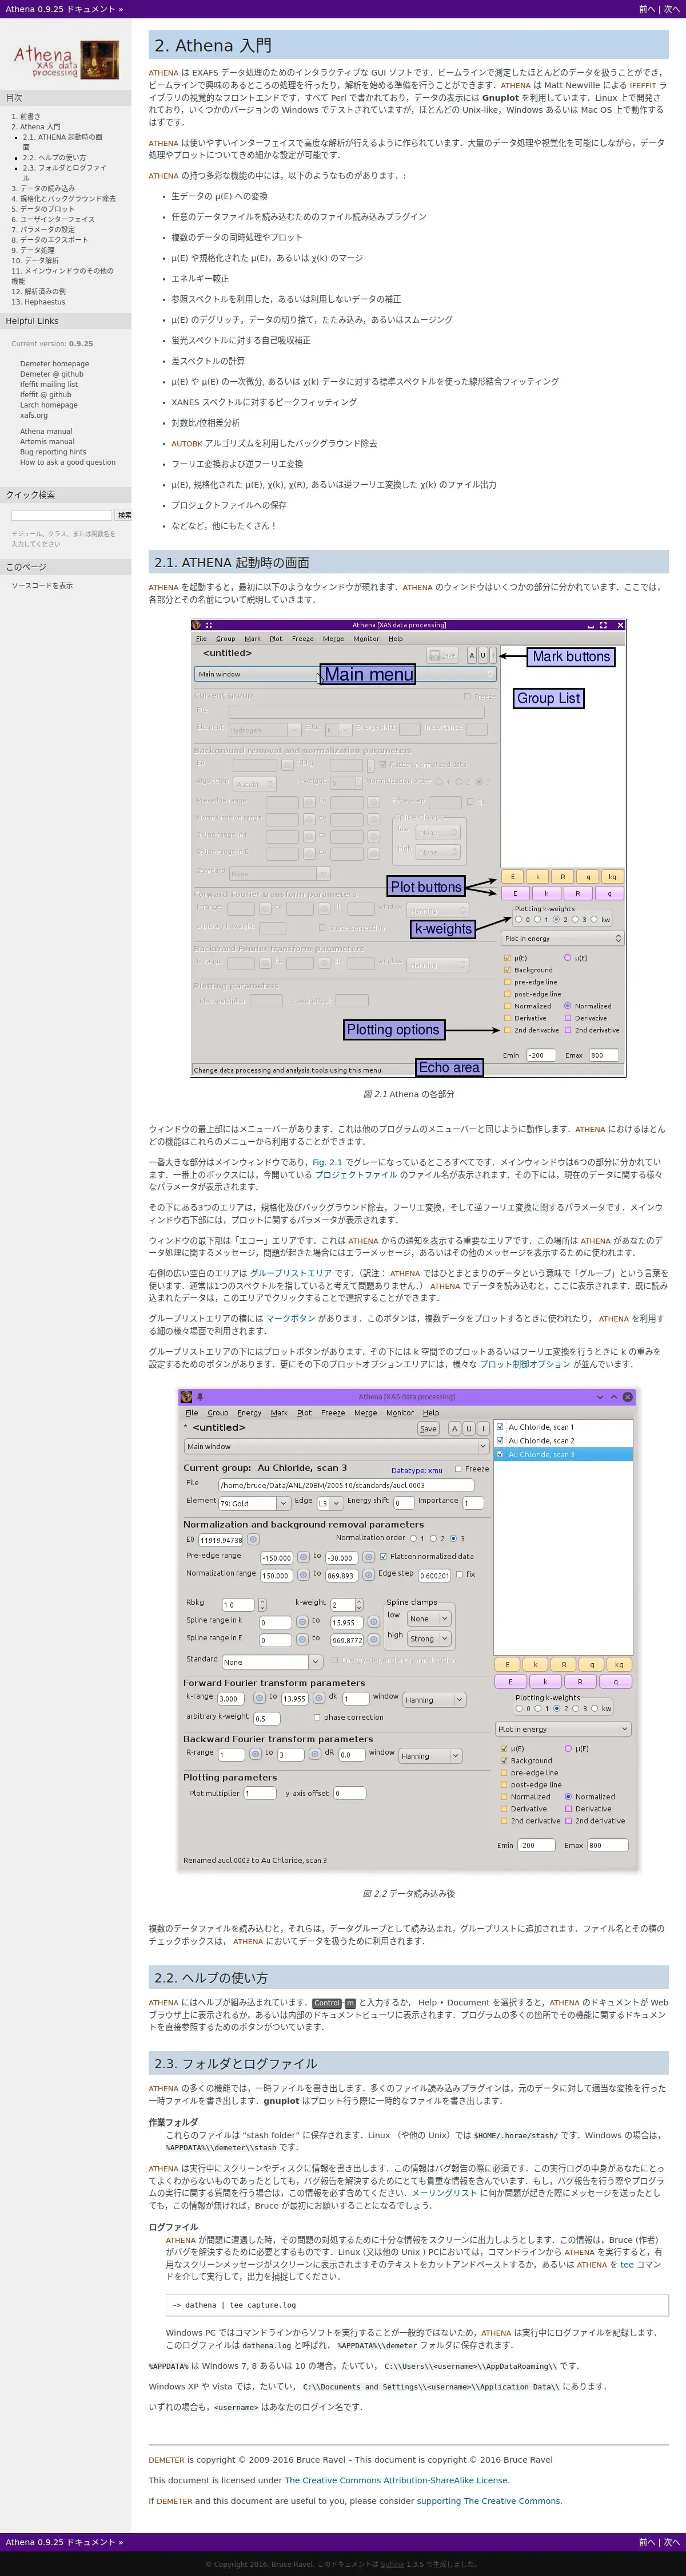The width and height of the screenshot is (686, 2576).
Task: Open Plot in energy dropdown in Fig 2.2
Action: [x=563, y=1729]
